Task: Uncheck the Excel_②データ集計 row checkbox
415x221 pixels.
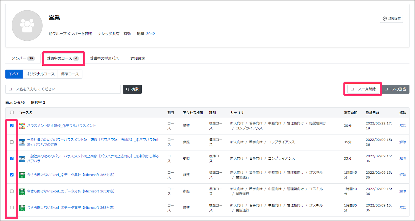Action: click(12, 175)
